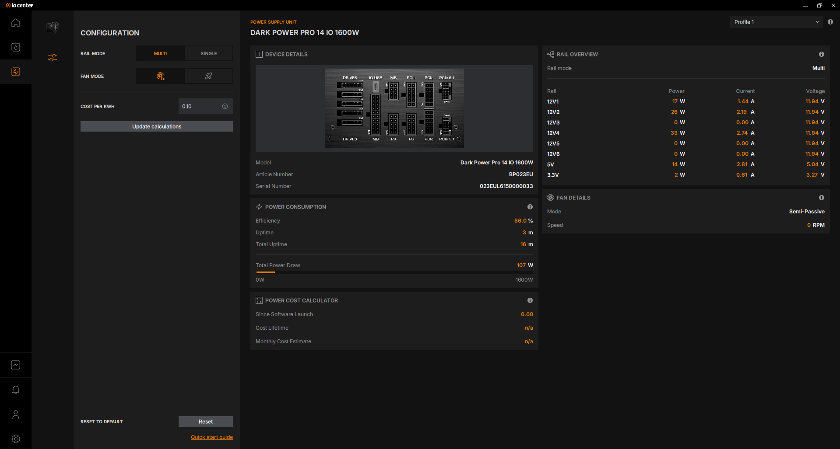Click the 5.04 V voltage reading

click(x=815, y=164)
